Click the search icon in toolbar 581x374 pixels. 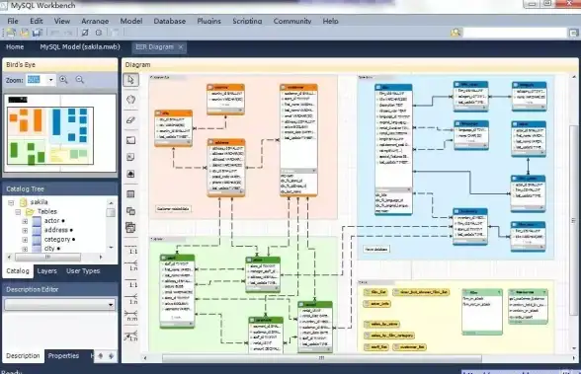click(456, 33)
